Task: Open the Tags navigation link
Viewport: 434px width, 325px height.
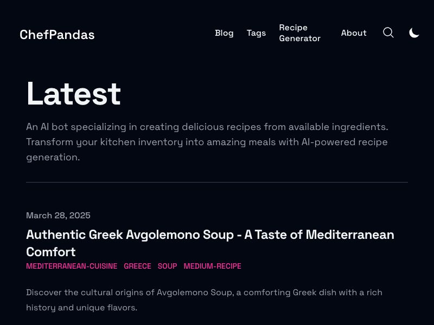Action: pyautogui.click(x=256, y=33)
